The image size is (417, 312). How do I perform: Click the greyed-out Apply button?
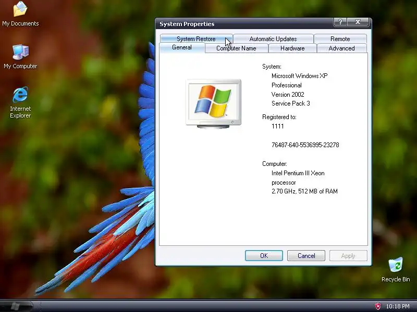pos(348,255)
